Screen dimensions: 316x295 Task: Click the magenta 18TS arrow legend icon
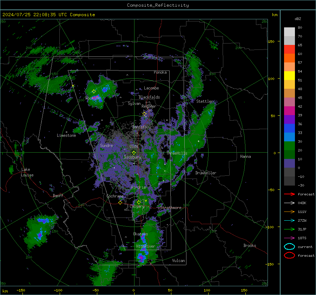tap(289, 238)
